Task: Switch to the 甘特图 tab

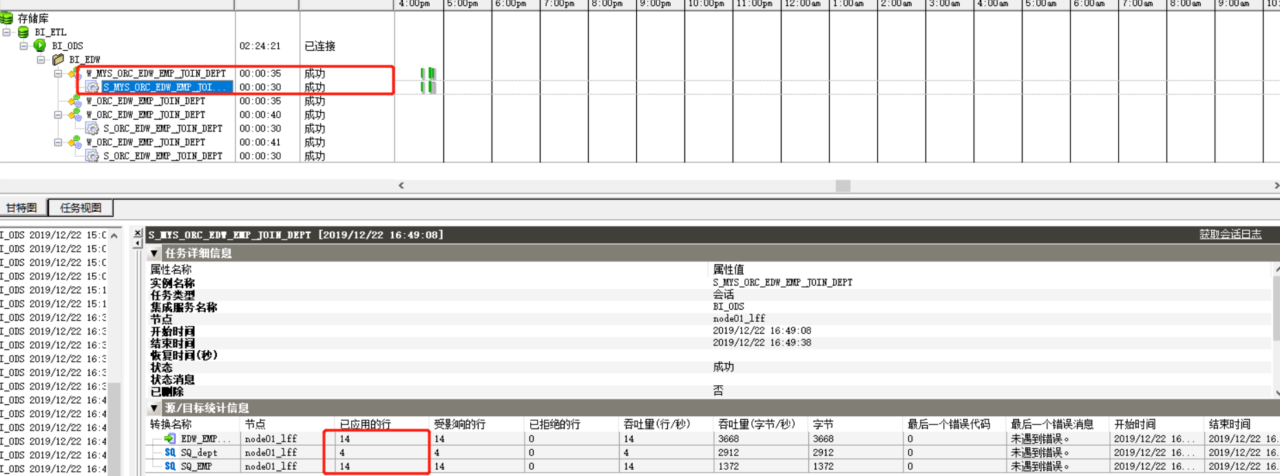Action: click(23, 208)
